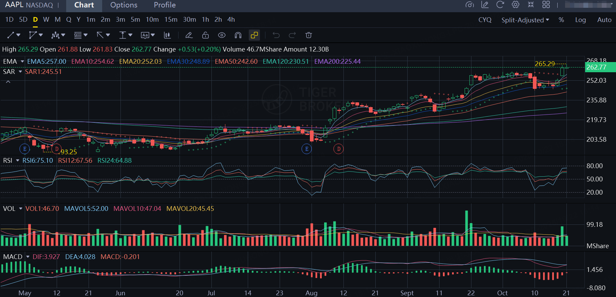This screenshot has height=297, width=616.
Task: Toggle the drawing lock icon
Action: point(205,35)
